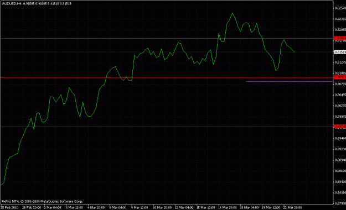Click the 4 Mar 20:00 time label

pyautogui.click(x=96, y=208)
